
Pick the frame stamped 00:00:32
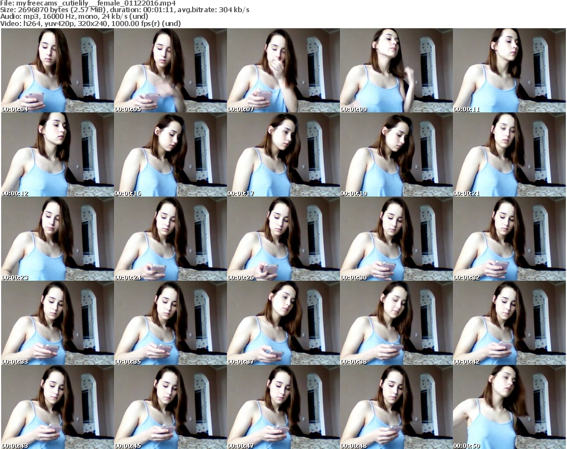click(509, 239)
